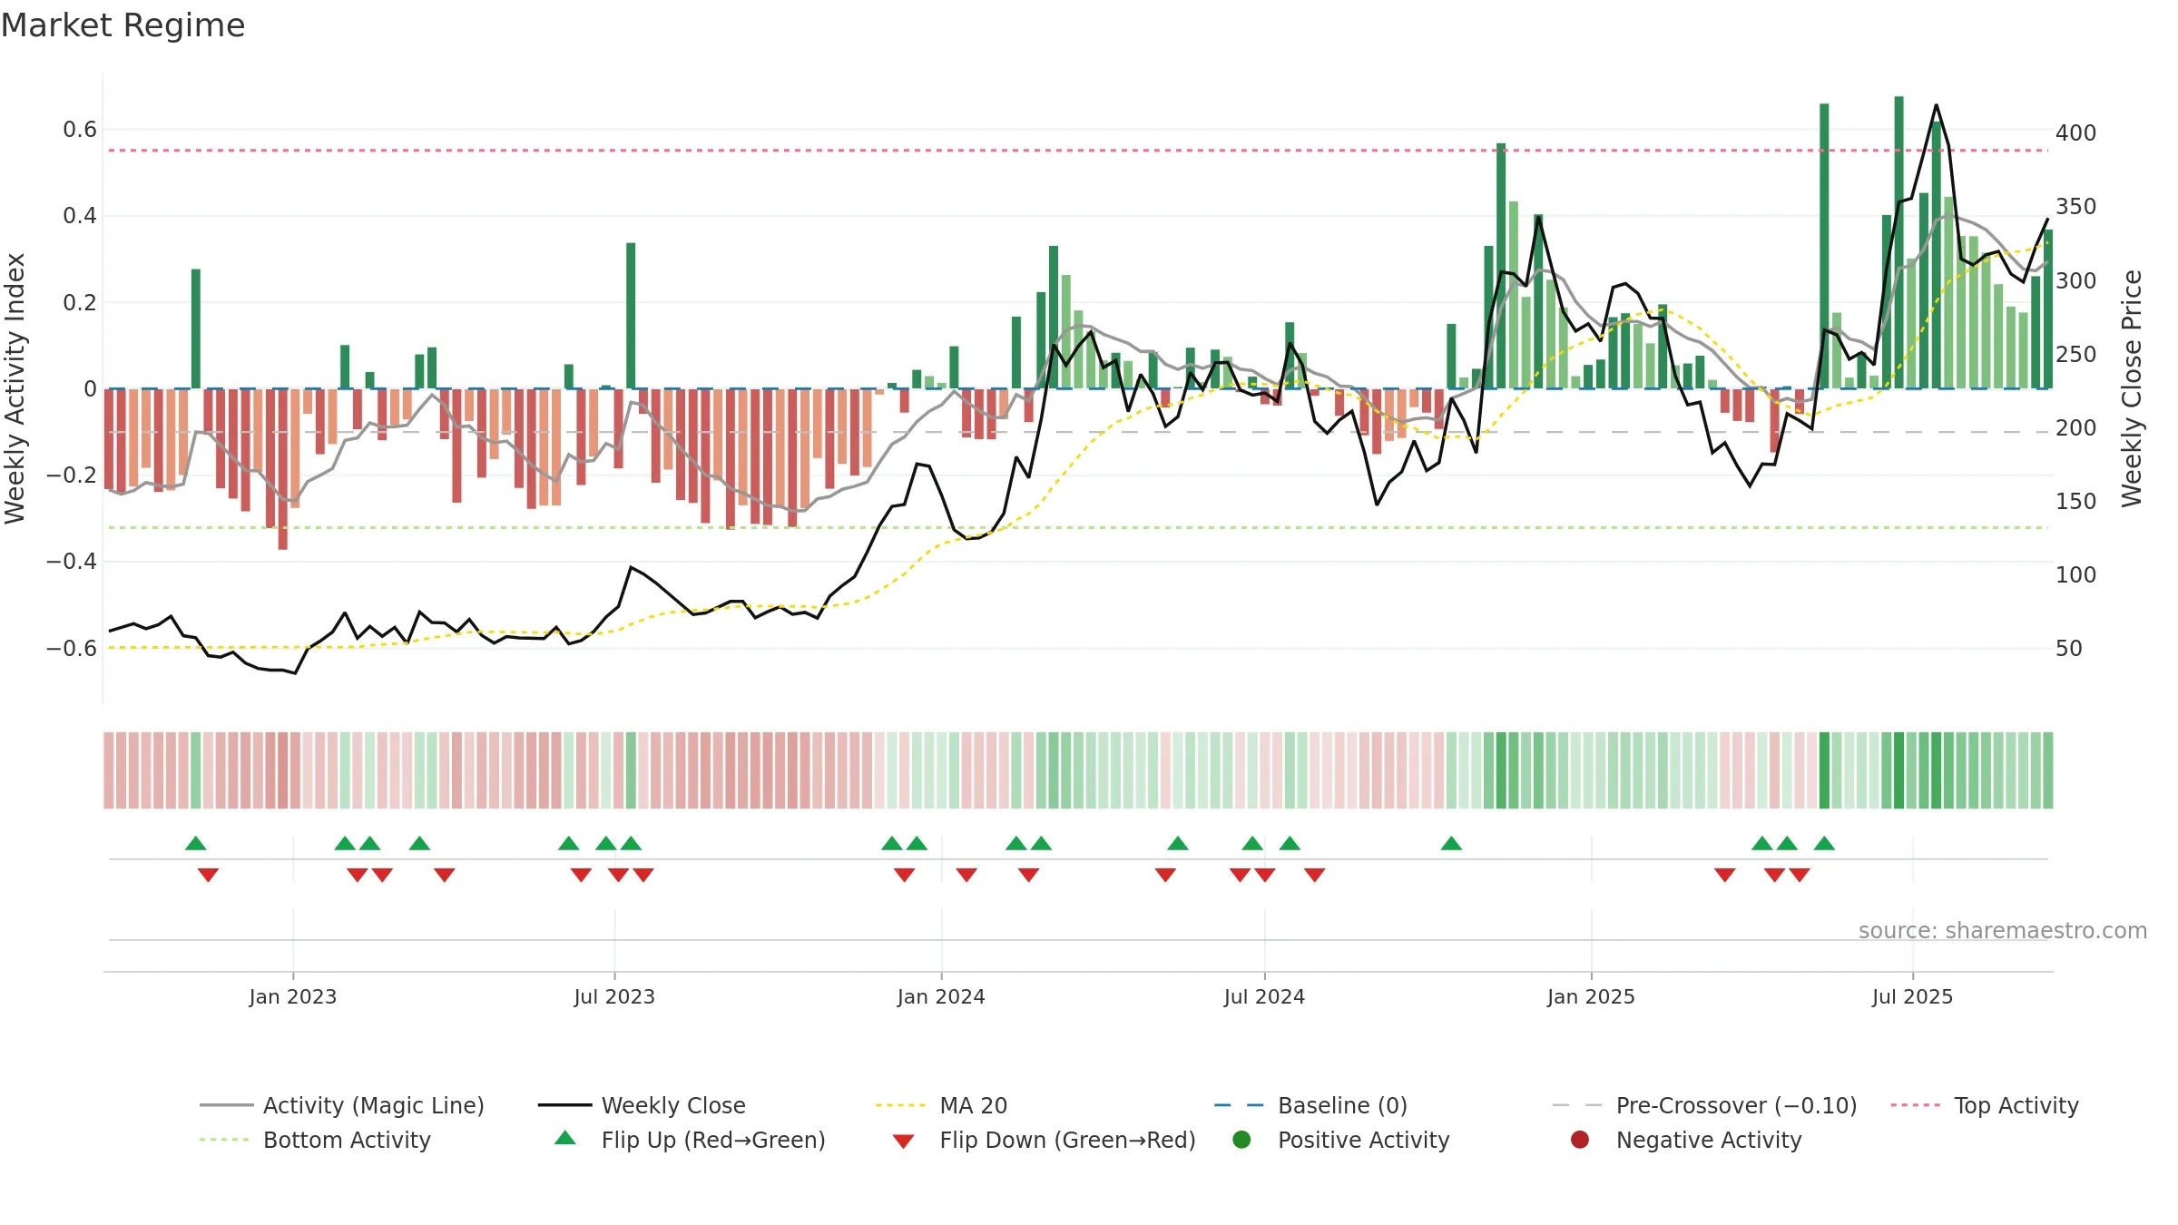
Task: Click the 0.6 activity axis tick label
Action: point(80,130)
